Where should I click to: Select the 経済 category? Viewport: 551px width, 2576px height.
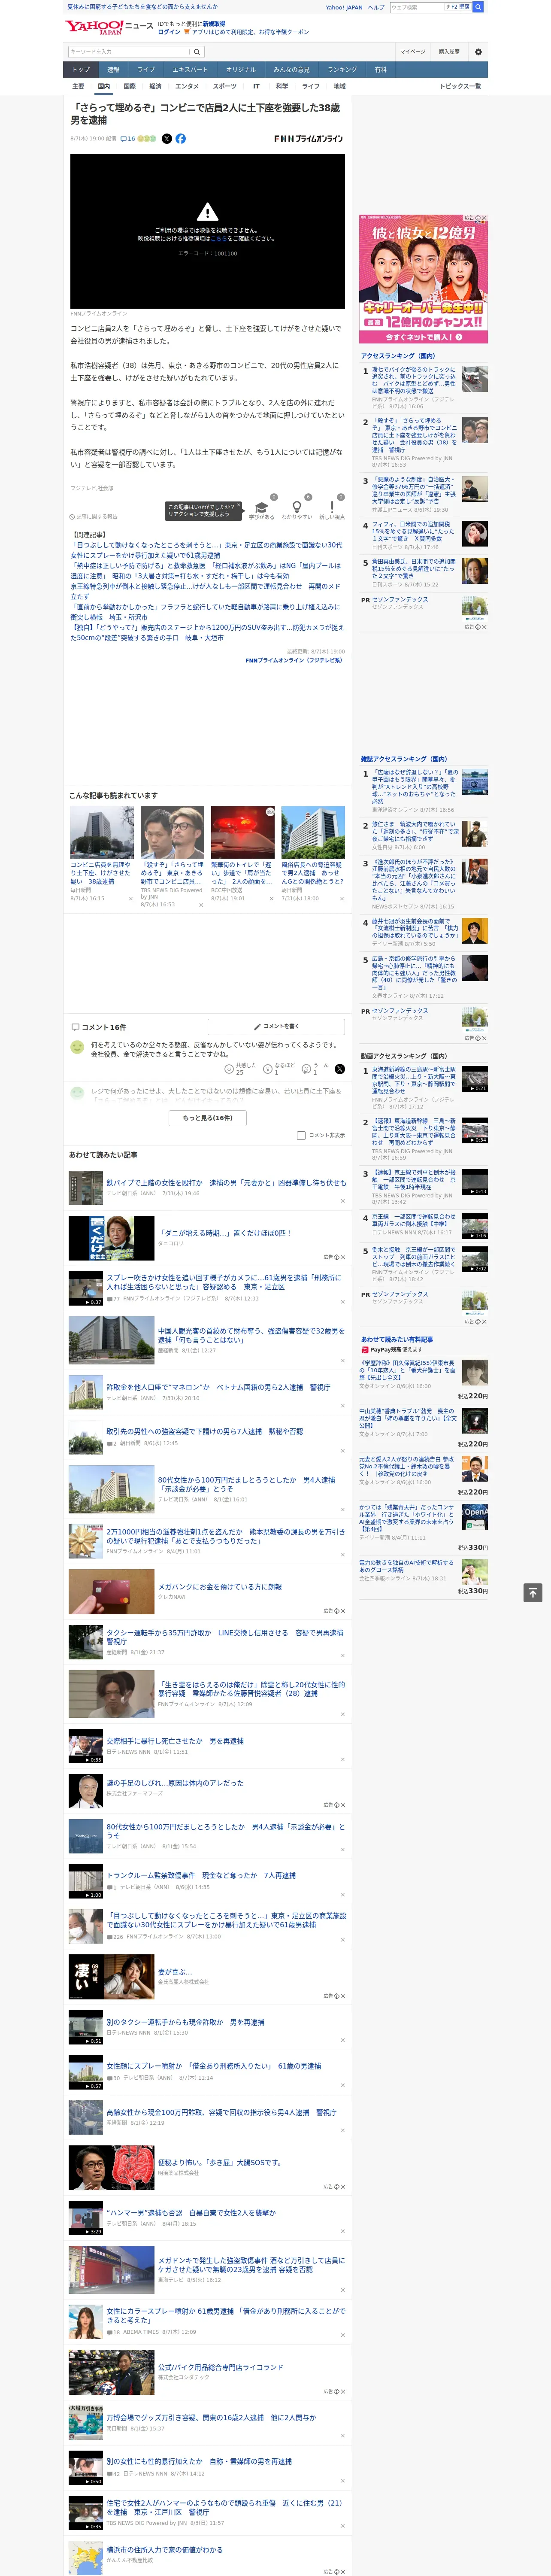[x=155, y=86]
